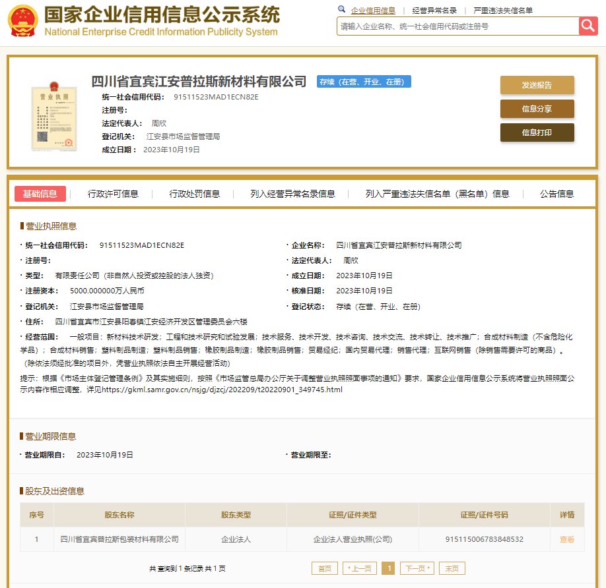Switch to the 行政处罚信息 tab
This screenshot has height=588, width=606.
194,194
